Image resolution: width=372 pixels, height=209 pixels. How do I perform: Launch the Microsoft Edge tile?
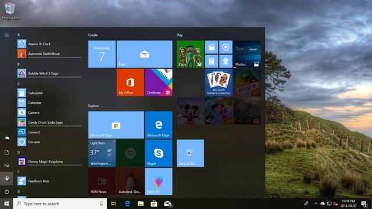159,125
